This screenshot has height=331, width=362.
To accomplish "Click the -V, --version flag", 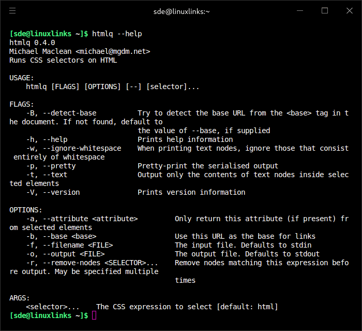I will pos(53,192).
